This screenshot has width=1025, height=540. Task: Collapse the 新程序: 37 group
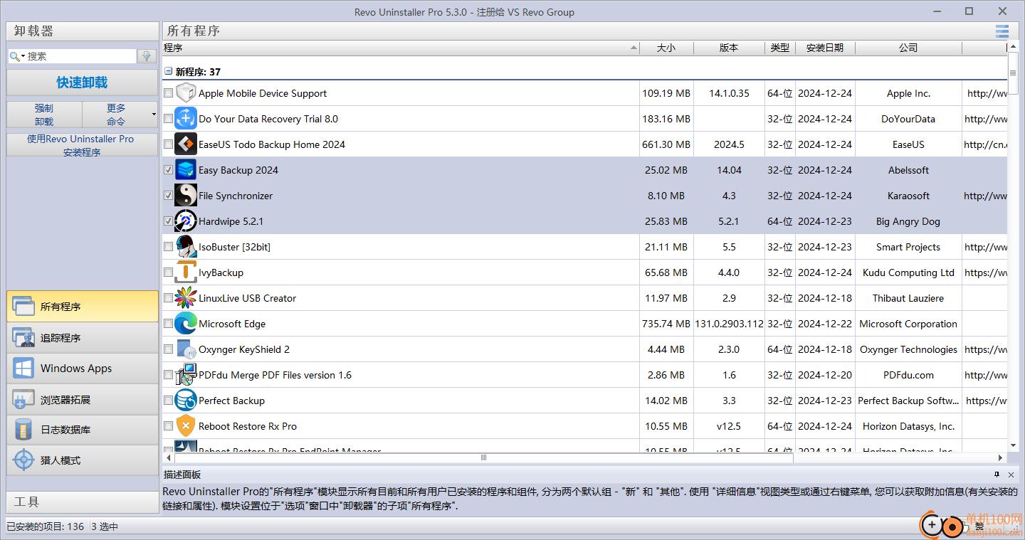[x=169, y=71]
